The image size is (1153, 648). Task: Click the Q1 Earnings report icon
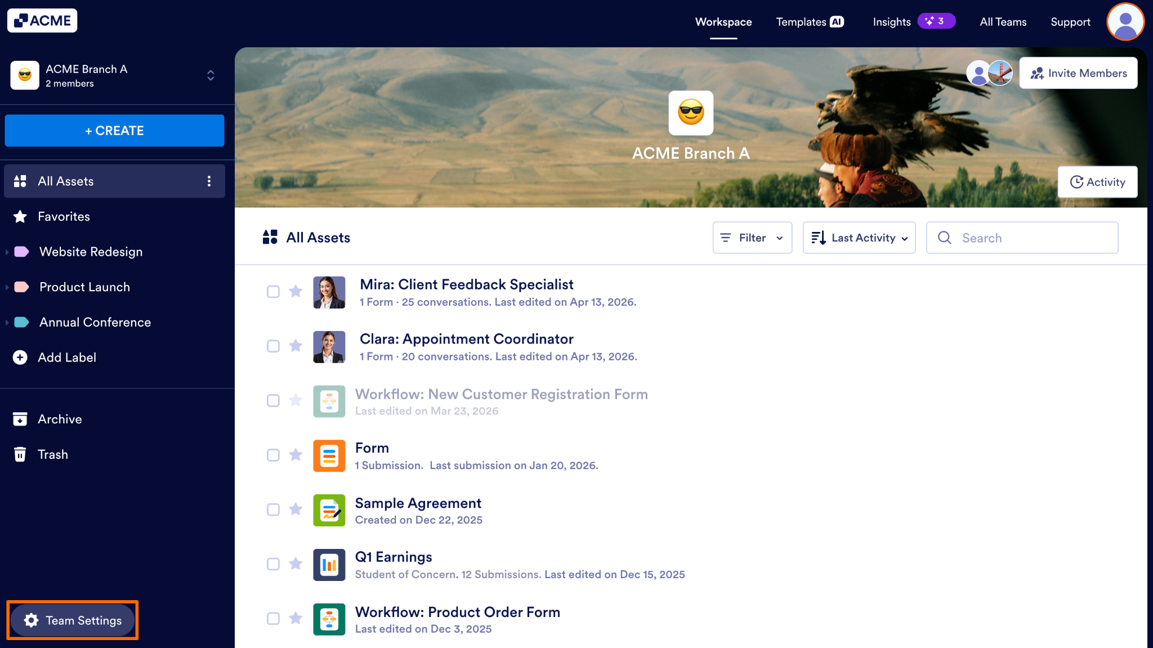pos(329,565)
